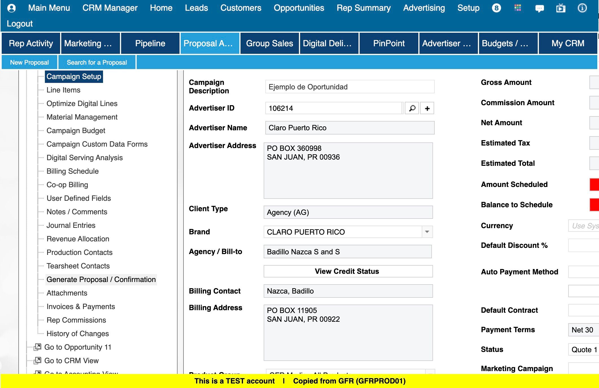Screen dimensions: 599x388
Task: Add new advertiser with plus icon
Action: 427,108
